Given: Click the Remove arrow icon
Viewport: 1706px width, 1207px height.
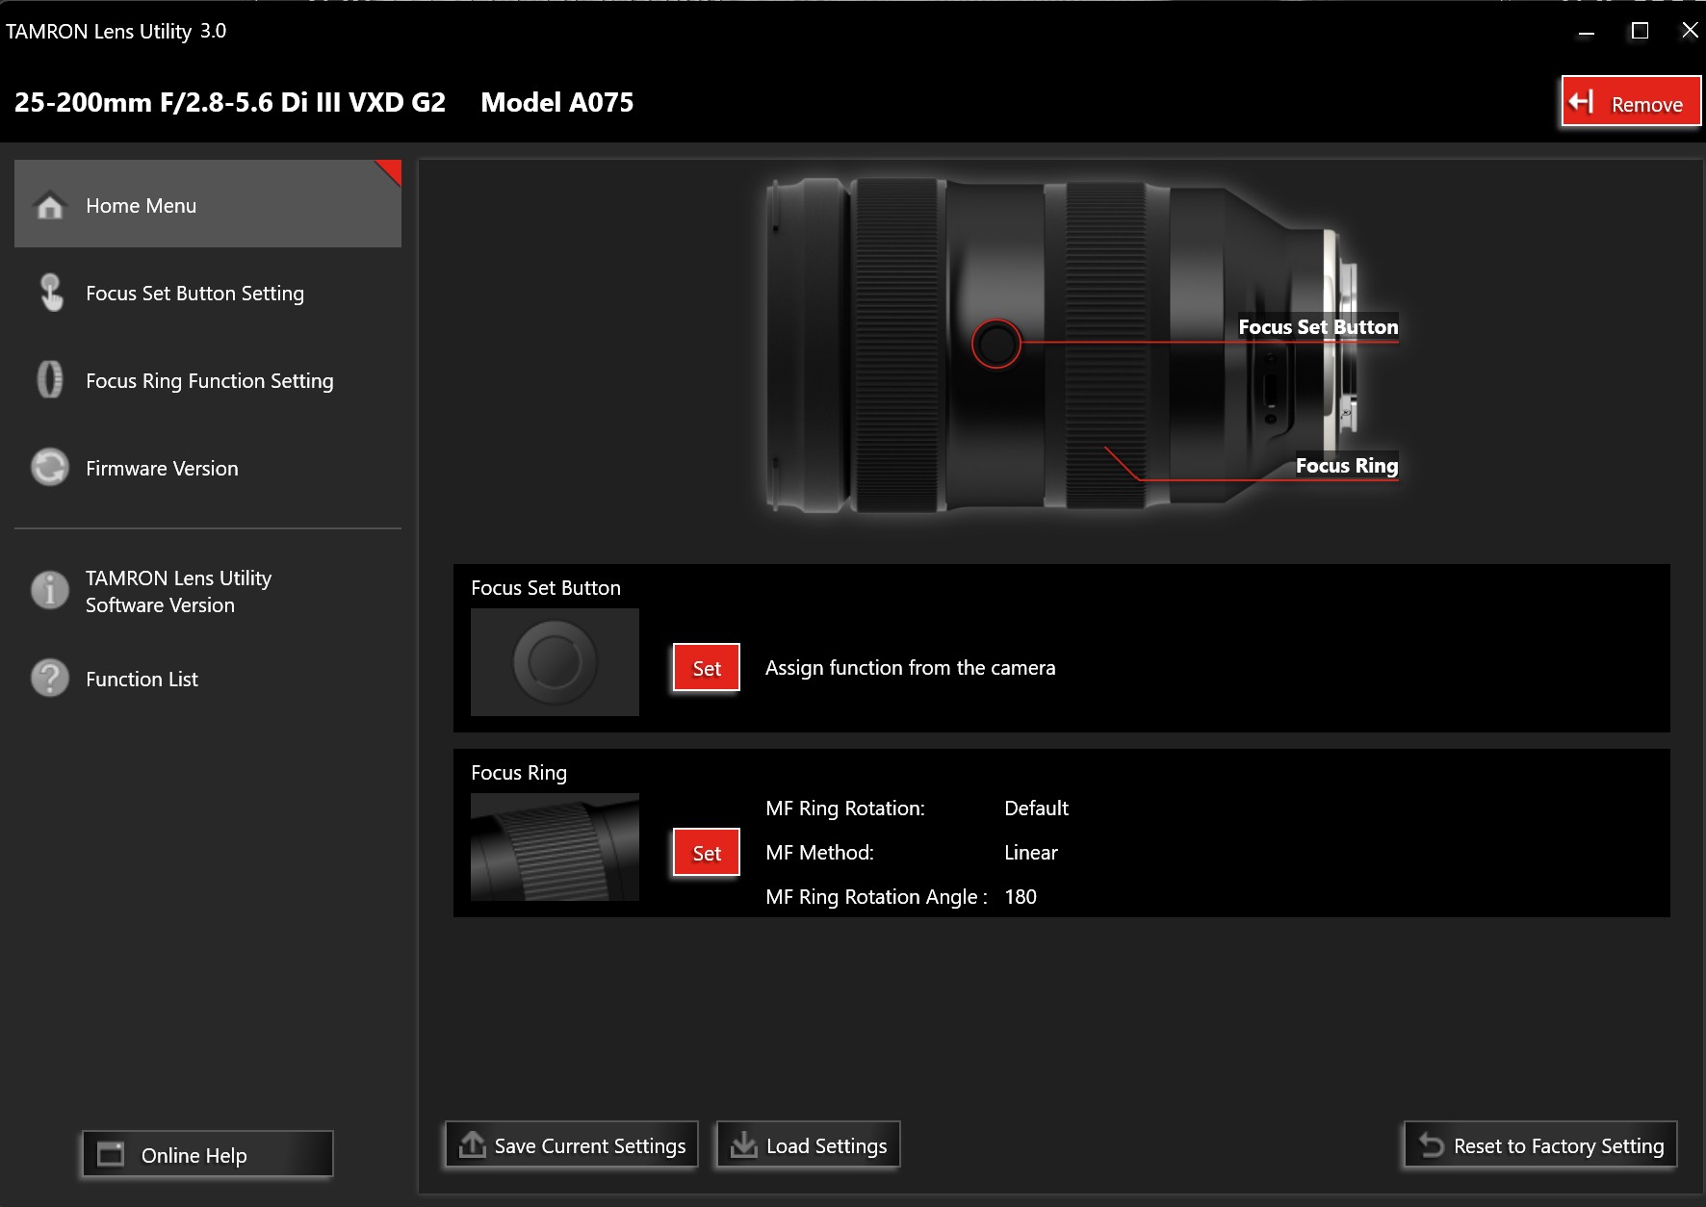Looking at the screenshot, I should pyautogui.click(x=1581, y=102).
